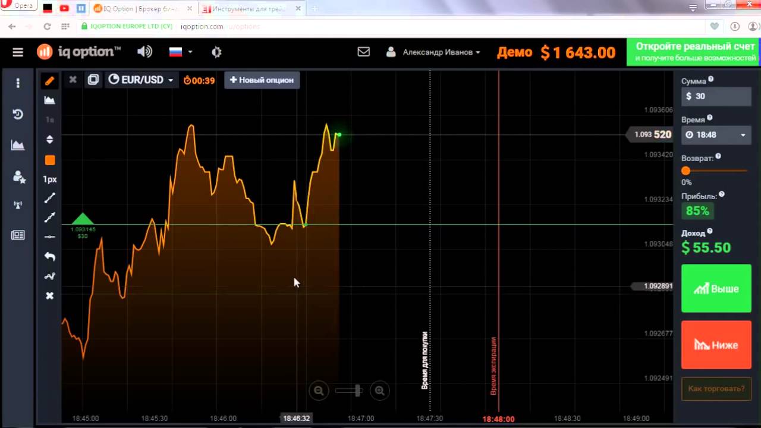Click the iqoption.com address bar
Image resolution: width=761 pixels, height=428 pixels.
pyautogui.click(x=392, y=27)
